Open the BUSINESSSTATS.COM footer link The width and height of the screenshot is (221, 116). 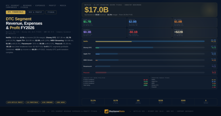pyautogui.click(x=36, y=111)
